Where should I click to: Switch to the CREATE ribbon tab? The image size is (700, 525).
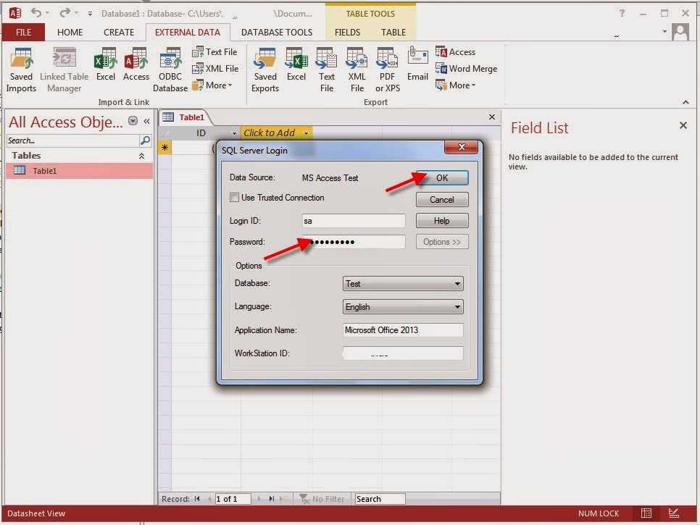point(118,32)
